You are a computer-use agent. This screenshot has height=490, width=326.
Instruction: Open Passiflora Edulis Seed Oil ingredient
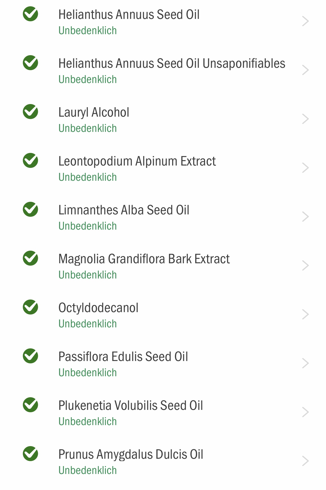163,364
